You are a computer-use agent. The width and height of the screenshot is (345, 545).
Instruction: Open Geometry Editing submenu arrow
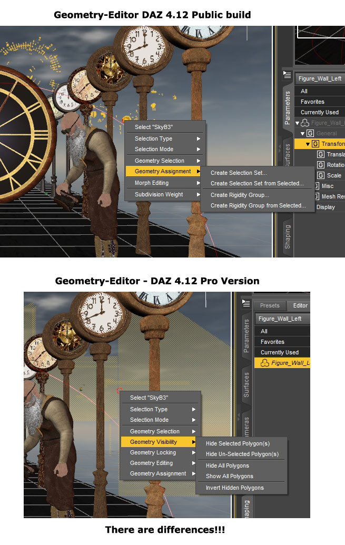[194, 463]
